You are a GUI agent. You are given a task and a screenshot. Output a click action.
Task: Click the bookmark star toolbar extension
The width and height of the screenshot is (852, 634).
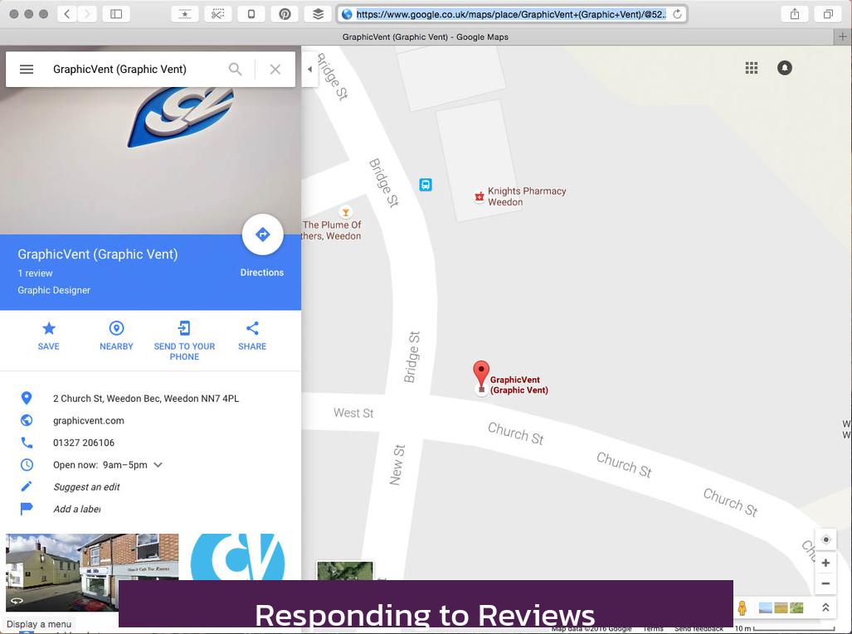185,14
